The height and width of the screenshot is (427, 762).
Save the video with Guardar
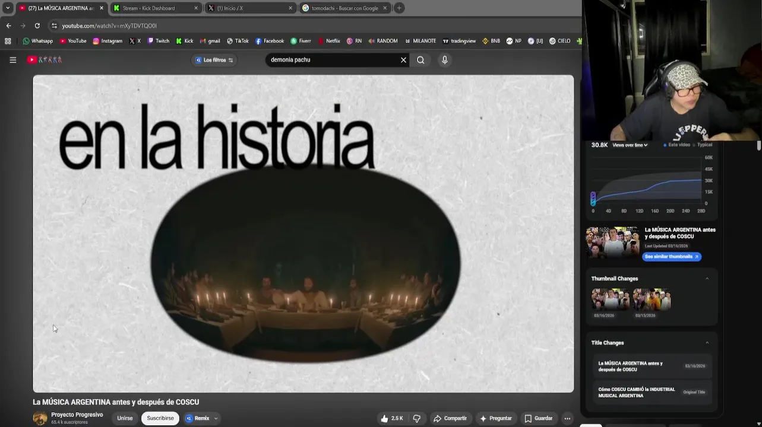pos(539,418)
